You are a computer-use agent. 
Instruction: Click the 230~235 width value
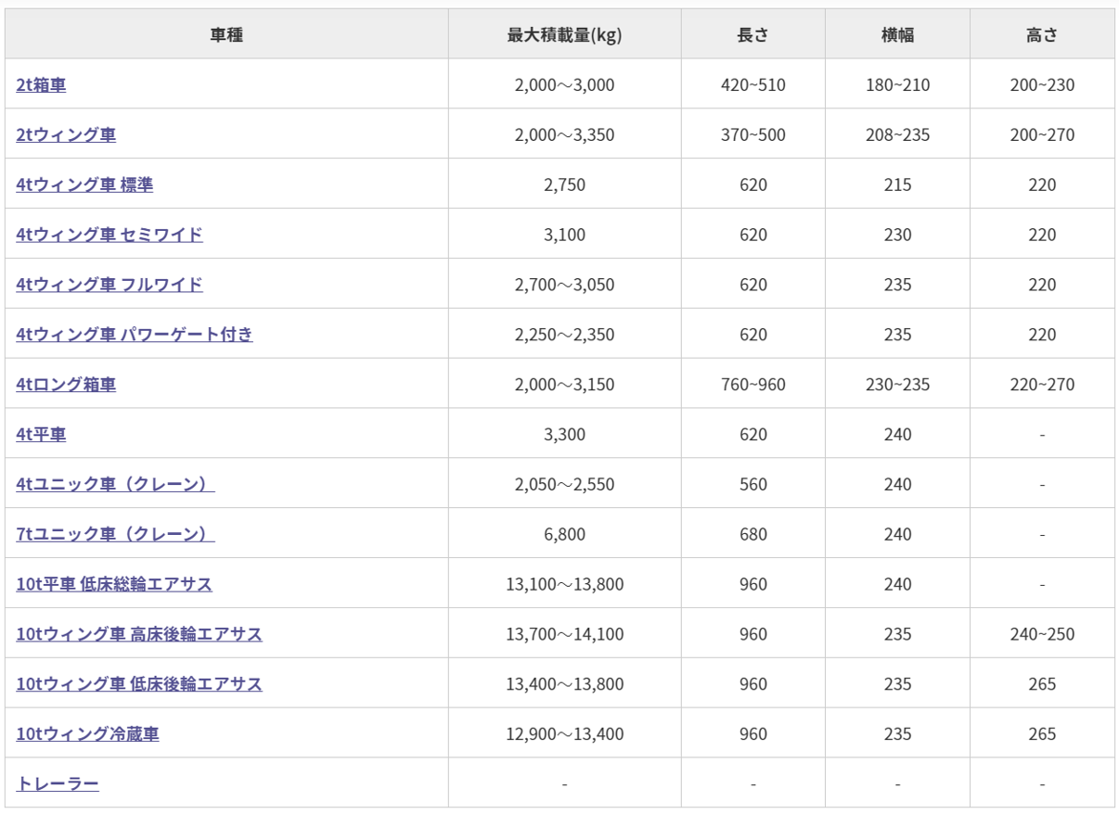coord(897,385)
